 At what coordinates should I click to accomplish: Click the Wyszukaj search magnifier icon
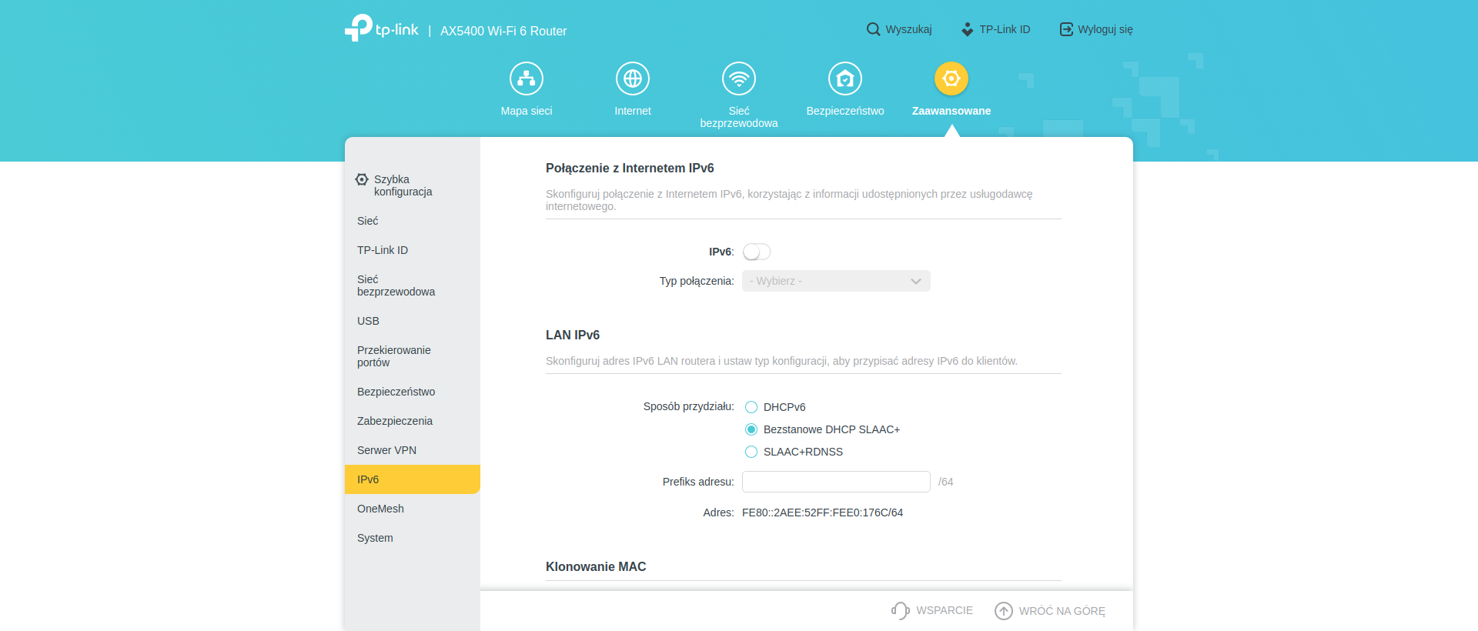tap(873, 29)
